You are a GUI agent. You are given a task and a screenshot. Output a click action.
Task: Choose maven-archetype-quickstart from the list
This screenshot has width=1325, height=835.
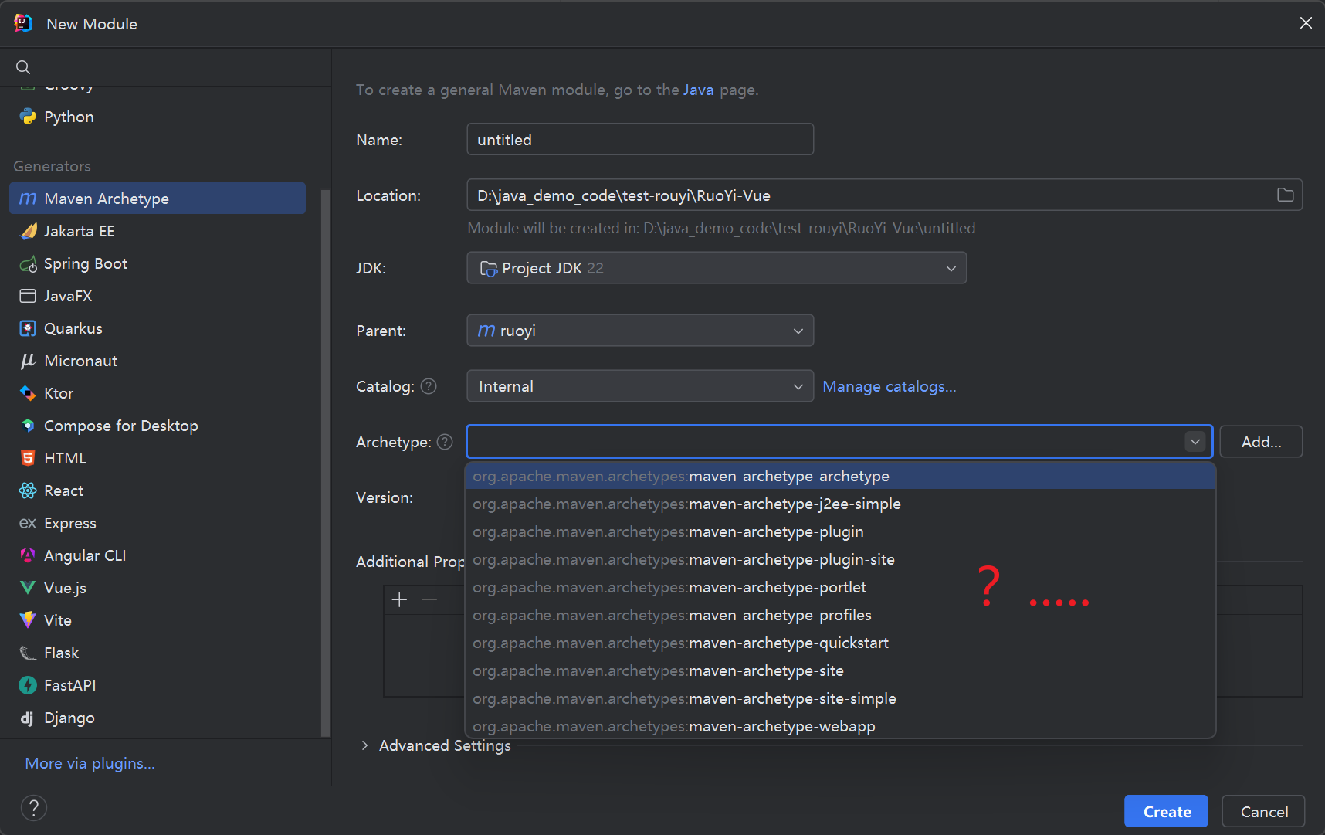788,643
